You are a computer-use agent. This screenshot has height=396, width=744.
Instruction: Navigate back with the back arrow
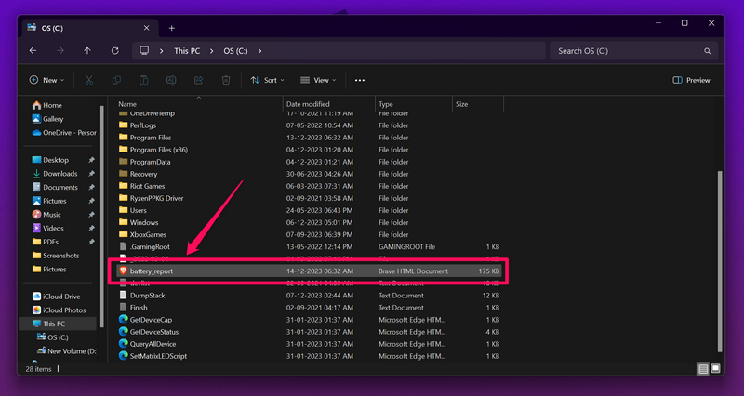(x=33, y=50)
